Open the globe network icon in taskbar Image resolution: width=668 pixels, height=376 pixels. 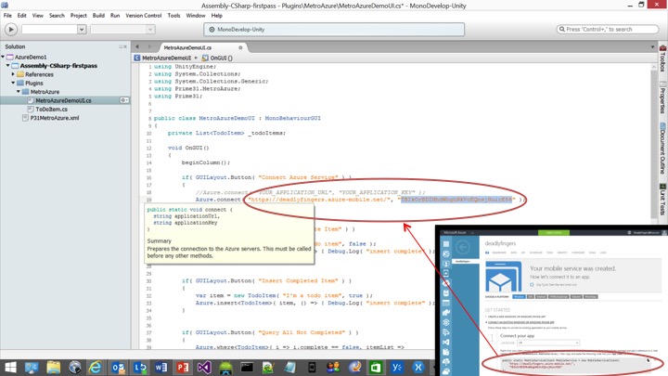pos(75,367)
